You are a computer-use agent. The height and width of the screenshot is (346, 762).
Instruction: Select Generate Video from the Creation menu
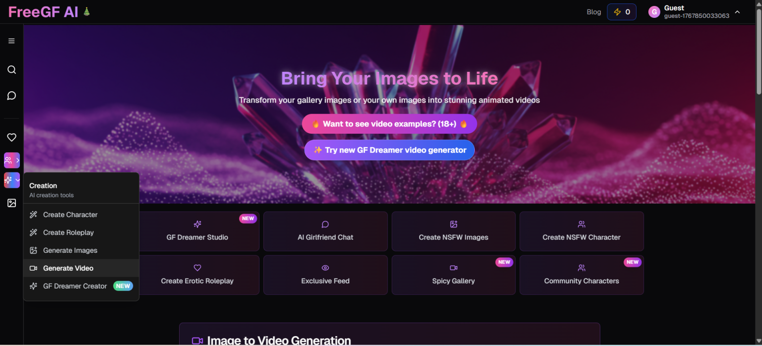pyautogui.click(x=67, y=268)
